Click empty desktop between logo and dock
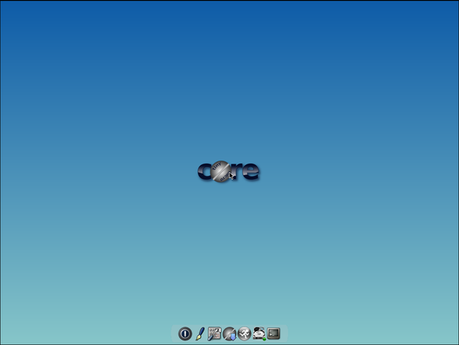The height and width of the screenshot is (345, 459). pos(229,252)
